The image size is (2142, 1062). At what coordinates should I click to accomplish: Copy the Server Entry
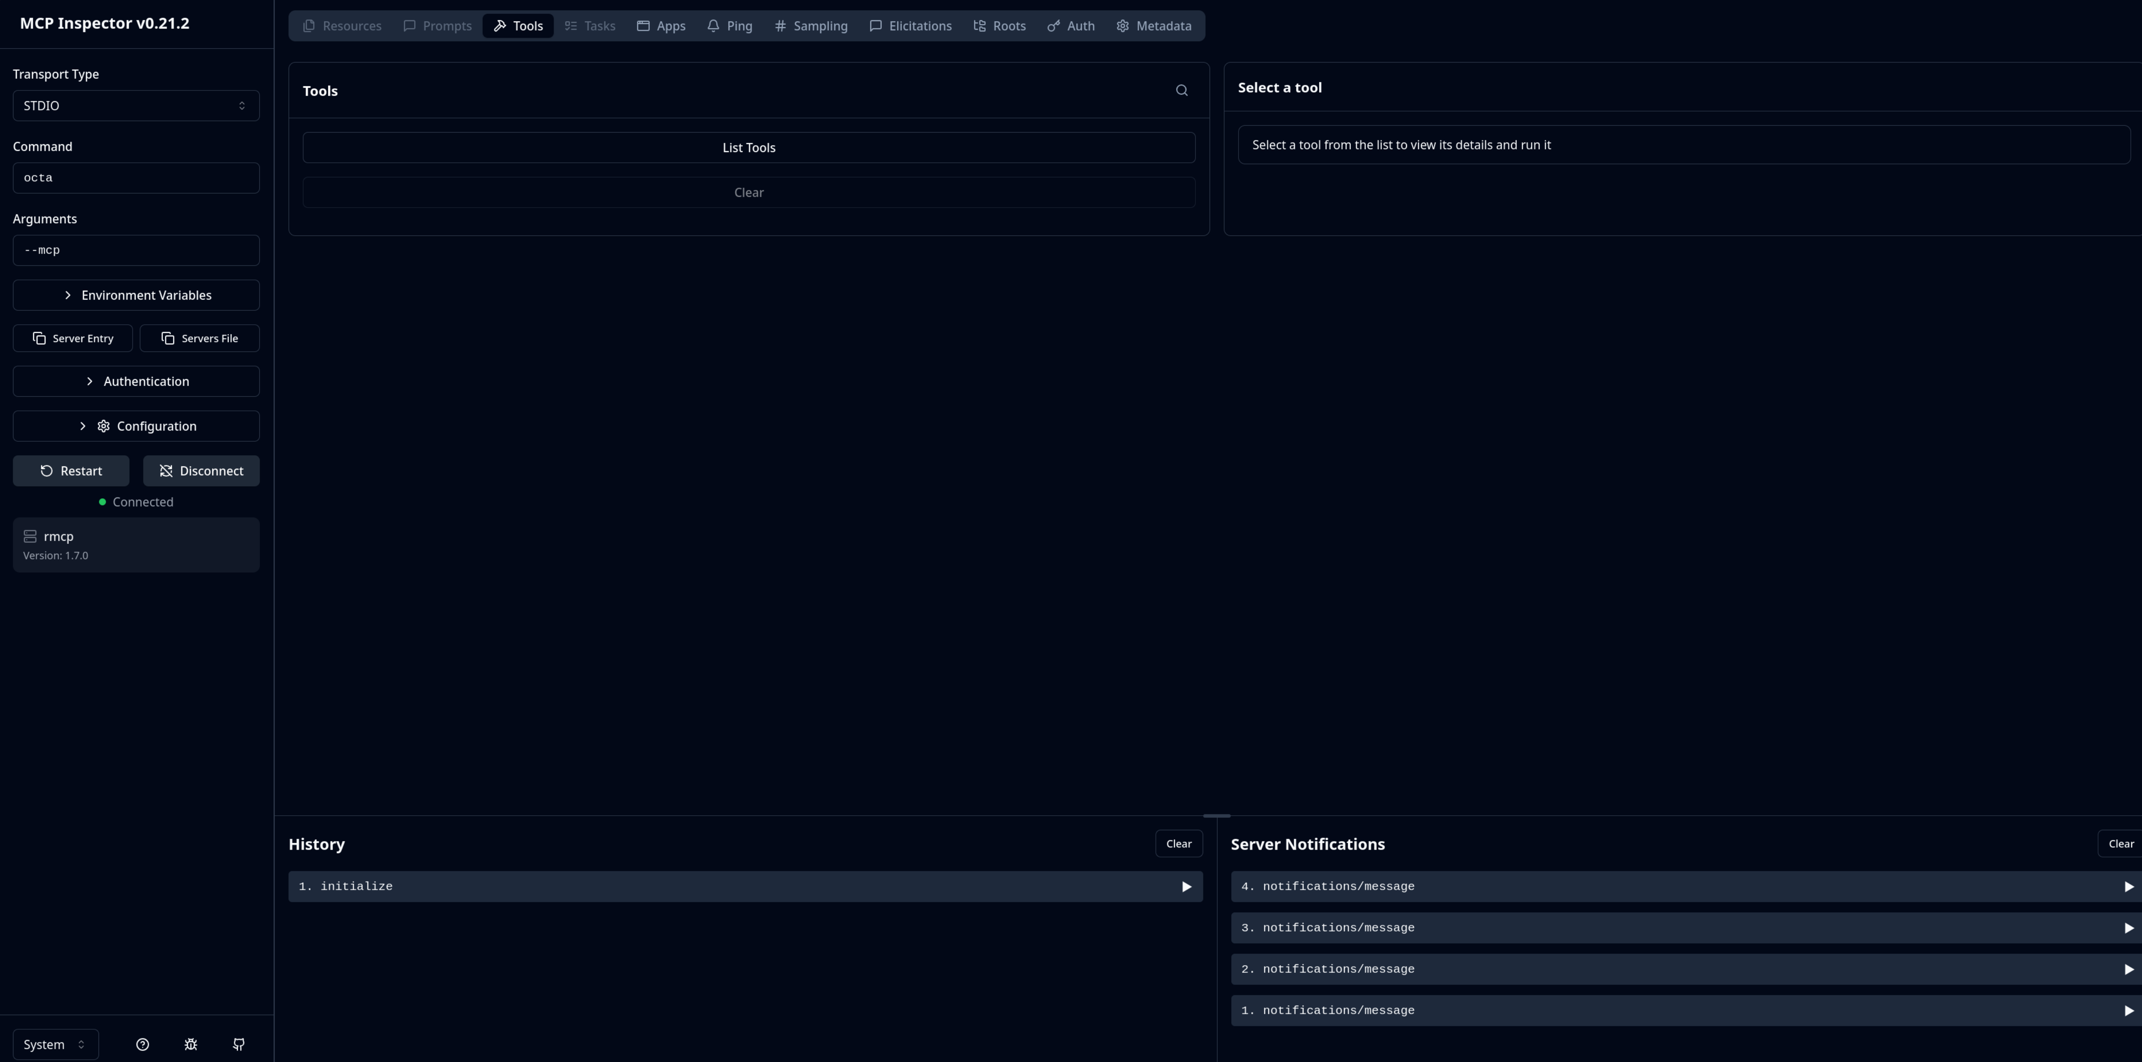[x=72, y=338]
